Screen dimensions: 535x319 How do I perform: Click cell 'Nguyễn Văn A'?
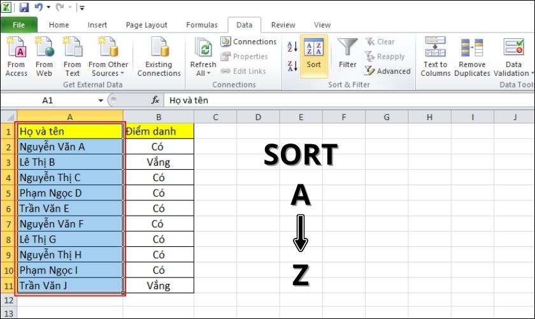point(70,147)
